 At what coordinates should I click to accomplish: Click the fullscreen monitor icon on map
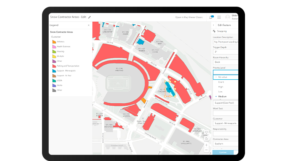pos(206,132)
